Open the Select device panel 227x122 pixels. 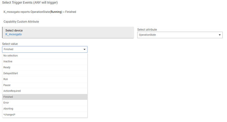point(68,32)
